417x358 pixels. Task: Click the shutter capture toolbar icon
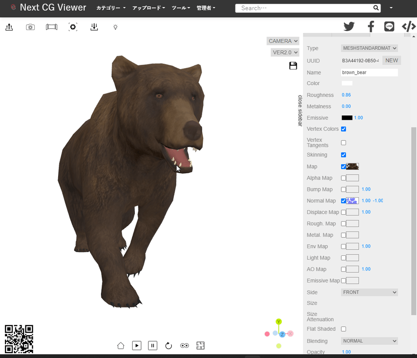72,27
